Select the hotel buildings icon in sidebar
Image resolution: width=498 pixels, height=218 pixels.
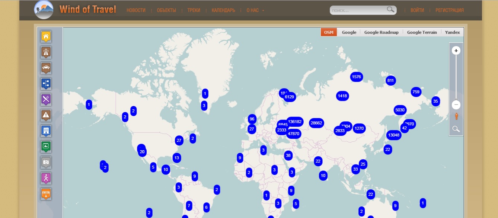(46, 131)
